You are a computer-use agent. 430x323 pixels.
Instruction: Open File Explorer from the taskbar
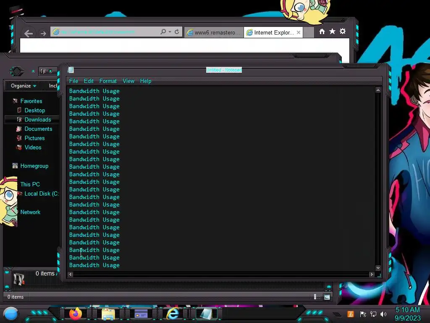point(108,314)
